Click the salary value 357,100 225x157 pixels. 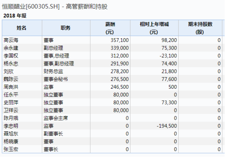tap(119, 40)
